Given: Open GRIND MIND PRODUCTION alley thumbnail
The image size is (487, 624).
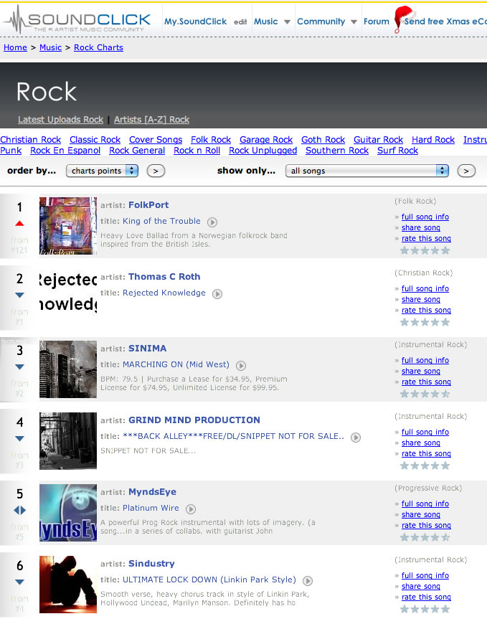Looking at the screenshot, I should click(x=68, y=441).
